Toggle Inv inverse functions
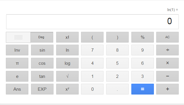184x105 pixels. (x=17, y=50)
